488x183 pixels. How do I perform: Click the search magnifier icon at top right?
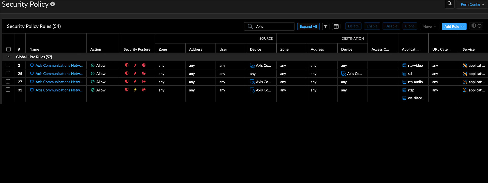[450, 4]
